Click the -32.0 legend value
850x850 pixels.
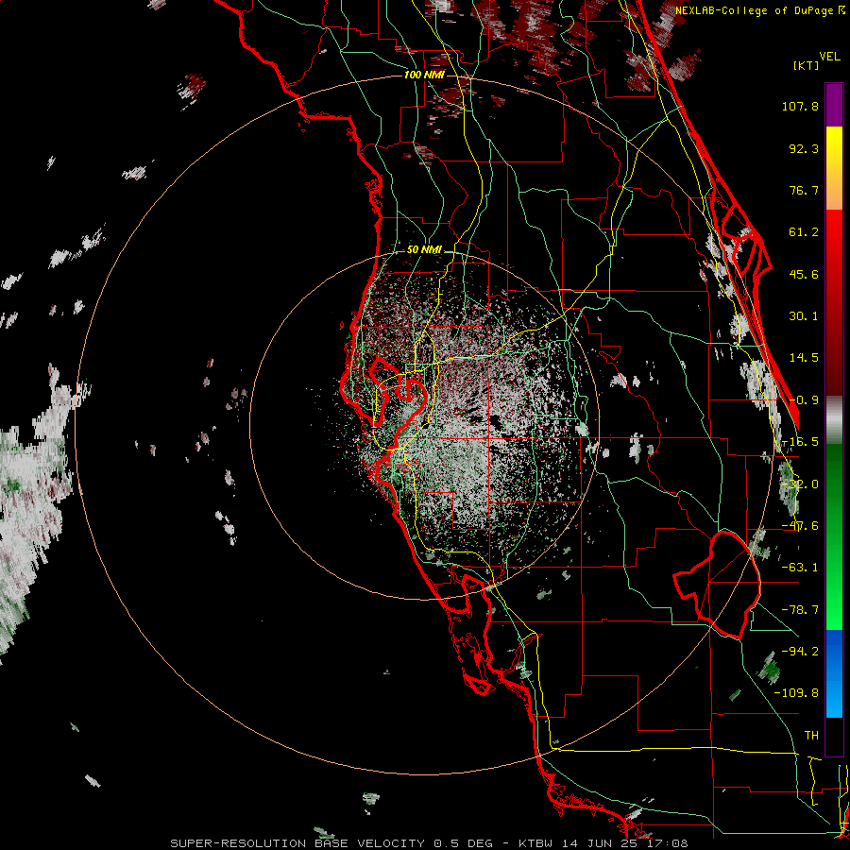[801, 484]
